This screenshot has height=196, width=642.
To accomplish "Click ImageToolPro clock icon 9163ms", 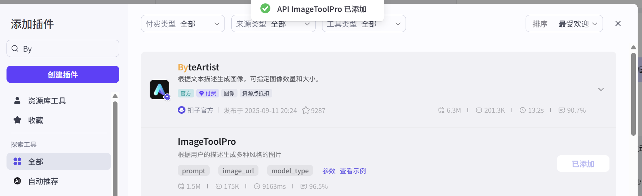I will coord(257,186).
